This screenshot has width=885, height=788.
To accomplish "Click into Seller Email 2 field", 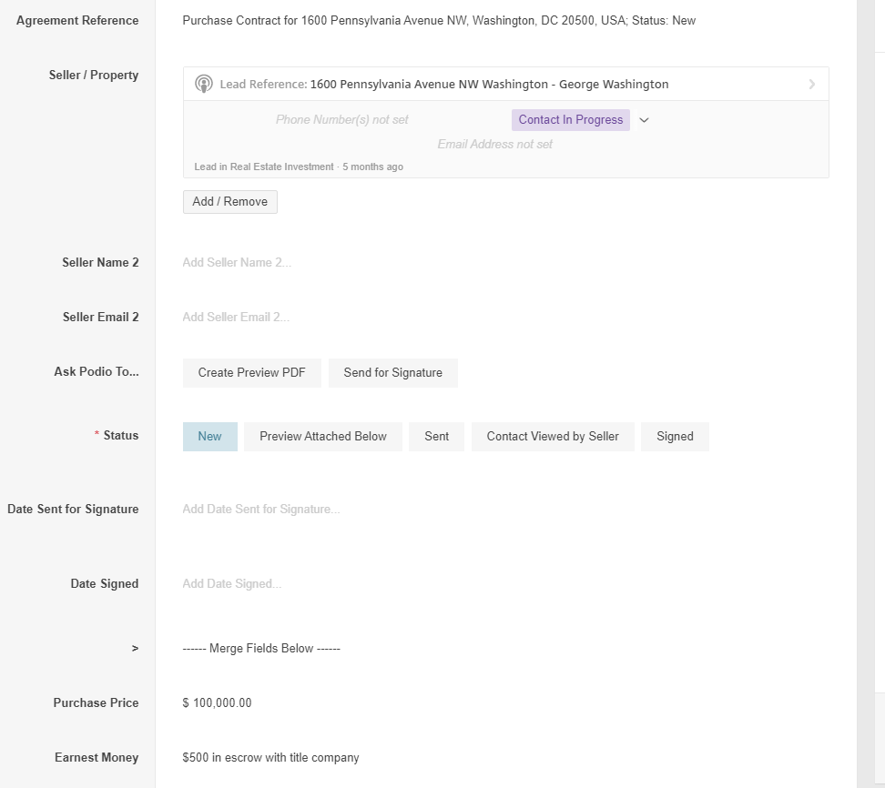I will pyautogui.click(x=236, y=318).
